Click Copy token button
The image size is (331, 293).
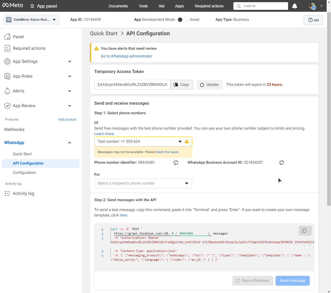181,85
